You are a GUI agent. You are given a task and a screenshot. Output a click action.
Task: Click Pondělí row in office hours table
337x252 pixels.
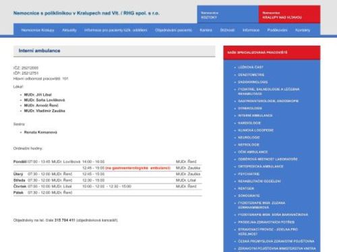tap(108, 161)
